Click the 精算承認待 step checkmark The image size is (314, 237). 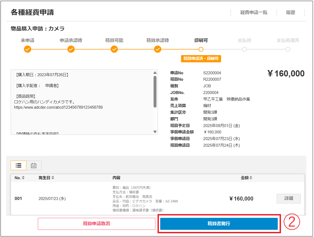pos(158,49)
